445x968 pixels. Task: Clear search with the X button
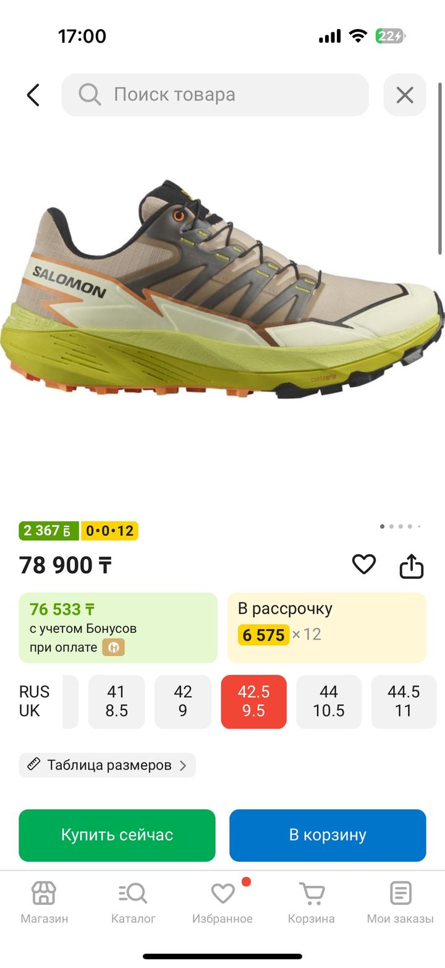[405, 95]
